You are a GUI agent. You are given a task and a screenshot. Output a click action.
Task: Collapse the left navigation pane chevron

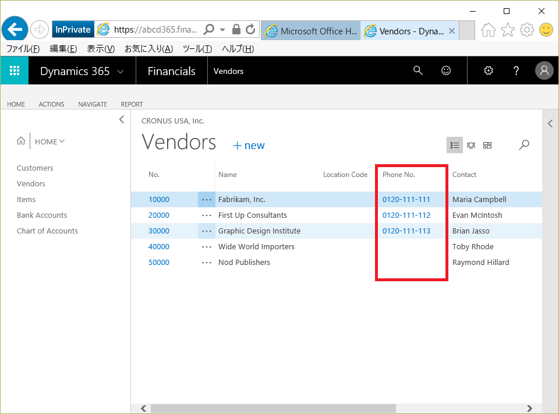click(122, 119)
